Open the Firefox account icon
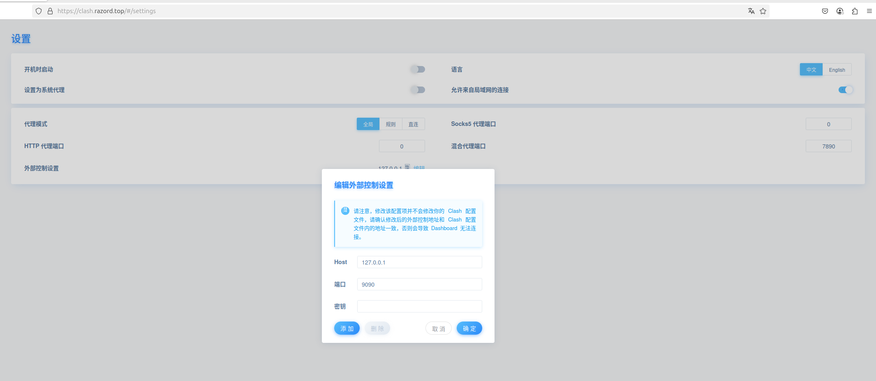 [840, 11]
